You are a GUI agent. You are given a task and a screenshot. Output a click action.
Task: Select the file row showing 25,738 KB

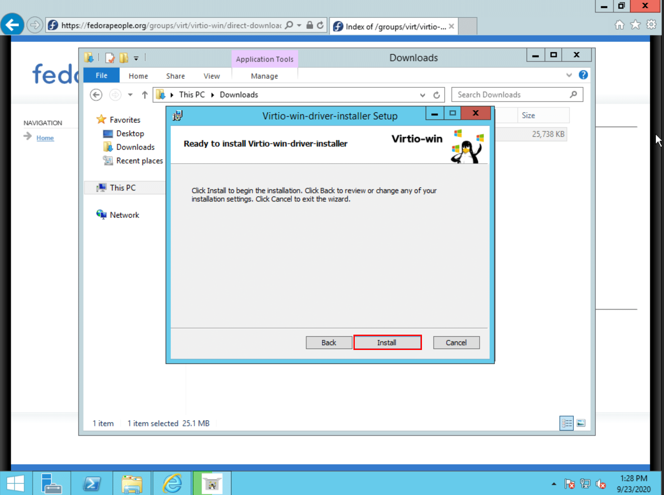coord(531,134)
